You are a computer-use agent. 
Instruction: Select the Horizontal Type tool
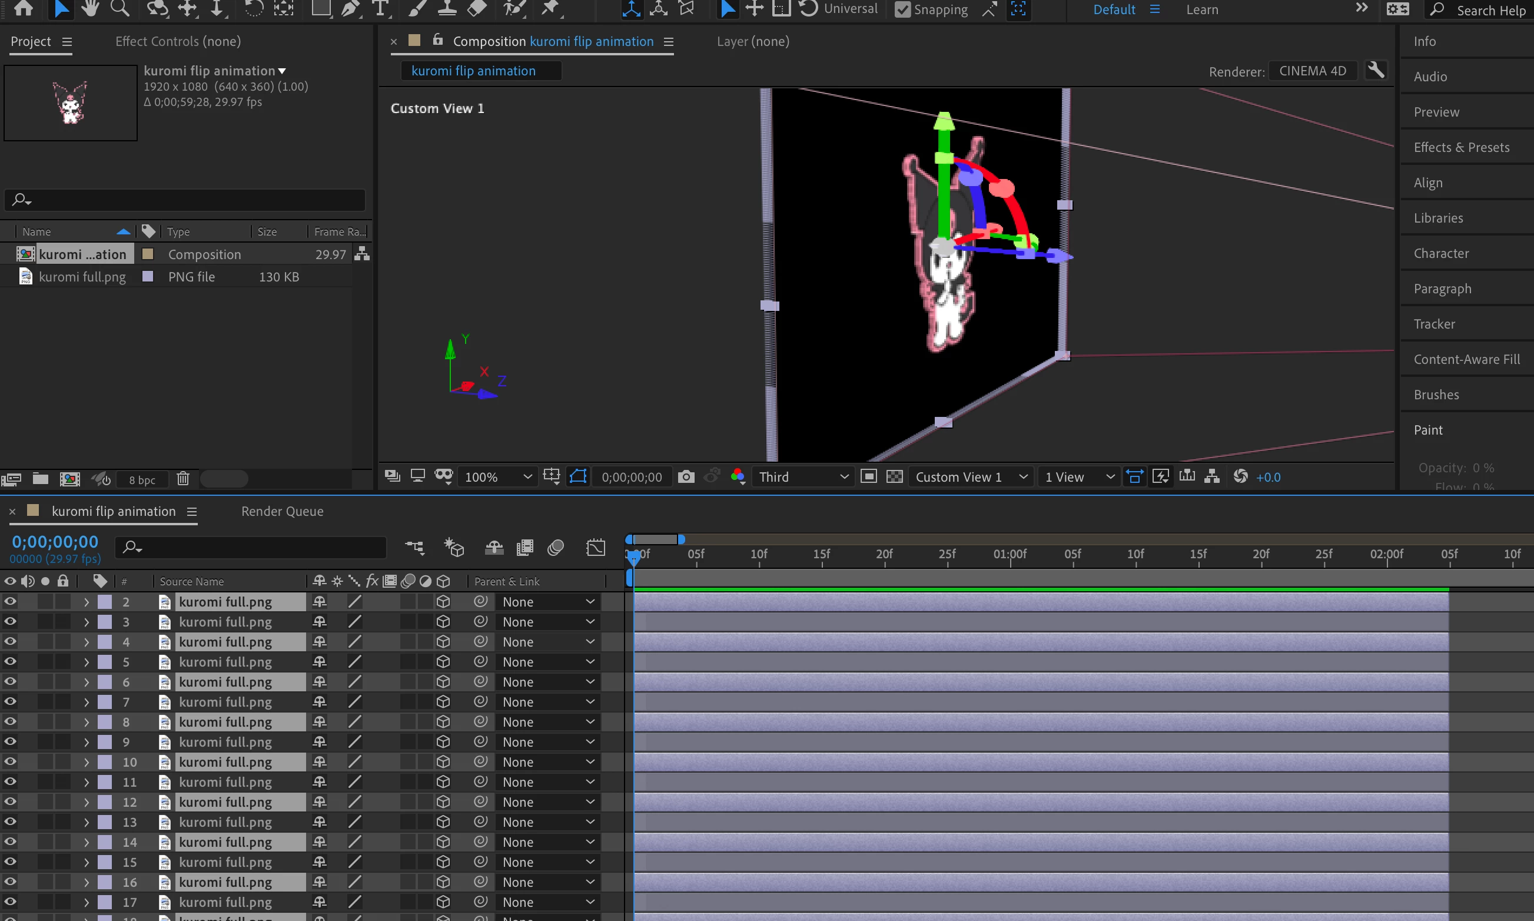click(380, 9)
